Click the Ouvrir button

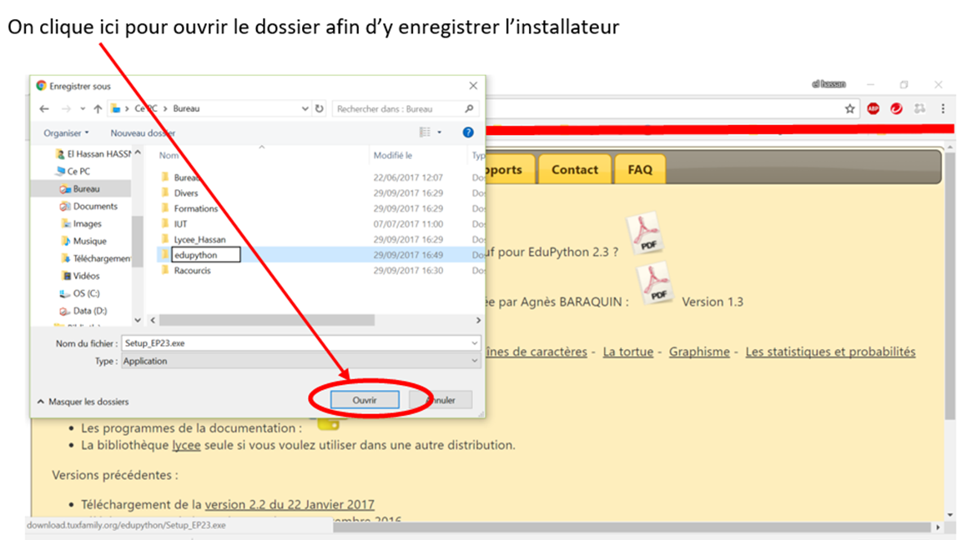tap(364, 400)
